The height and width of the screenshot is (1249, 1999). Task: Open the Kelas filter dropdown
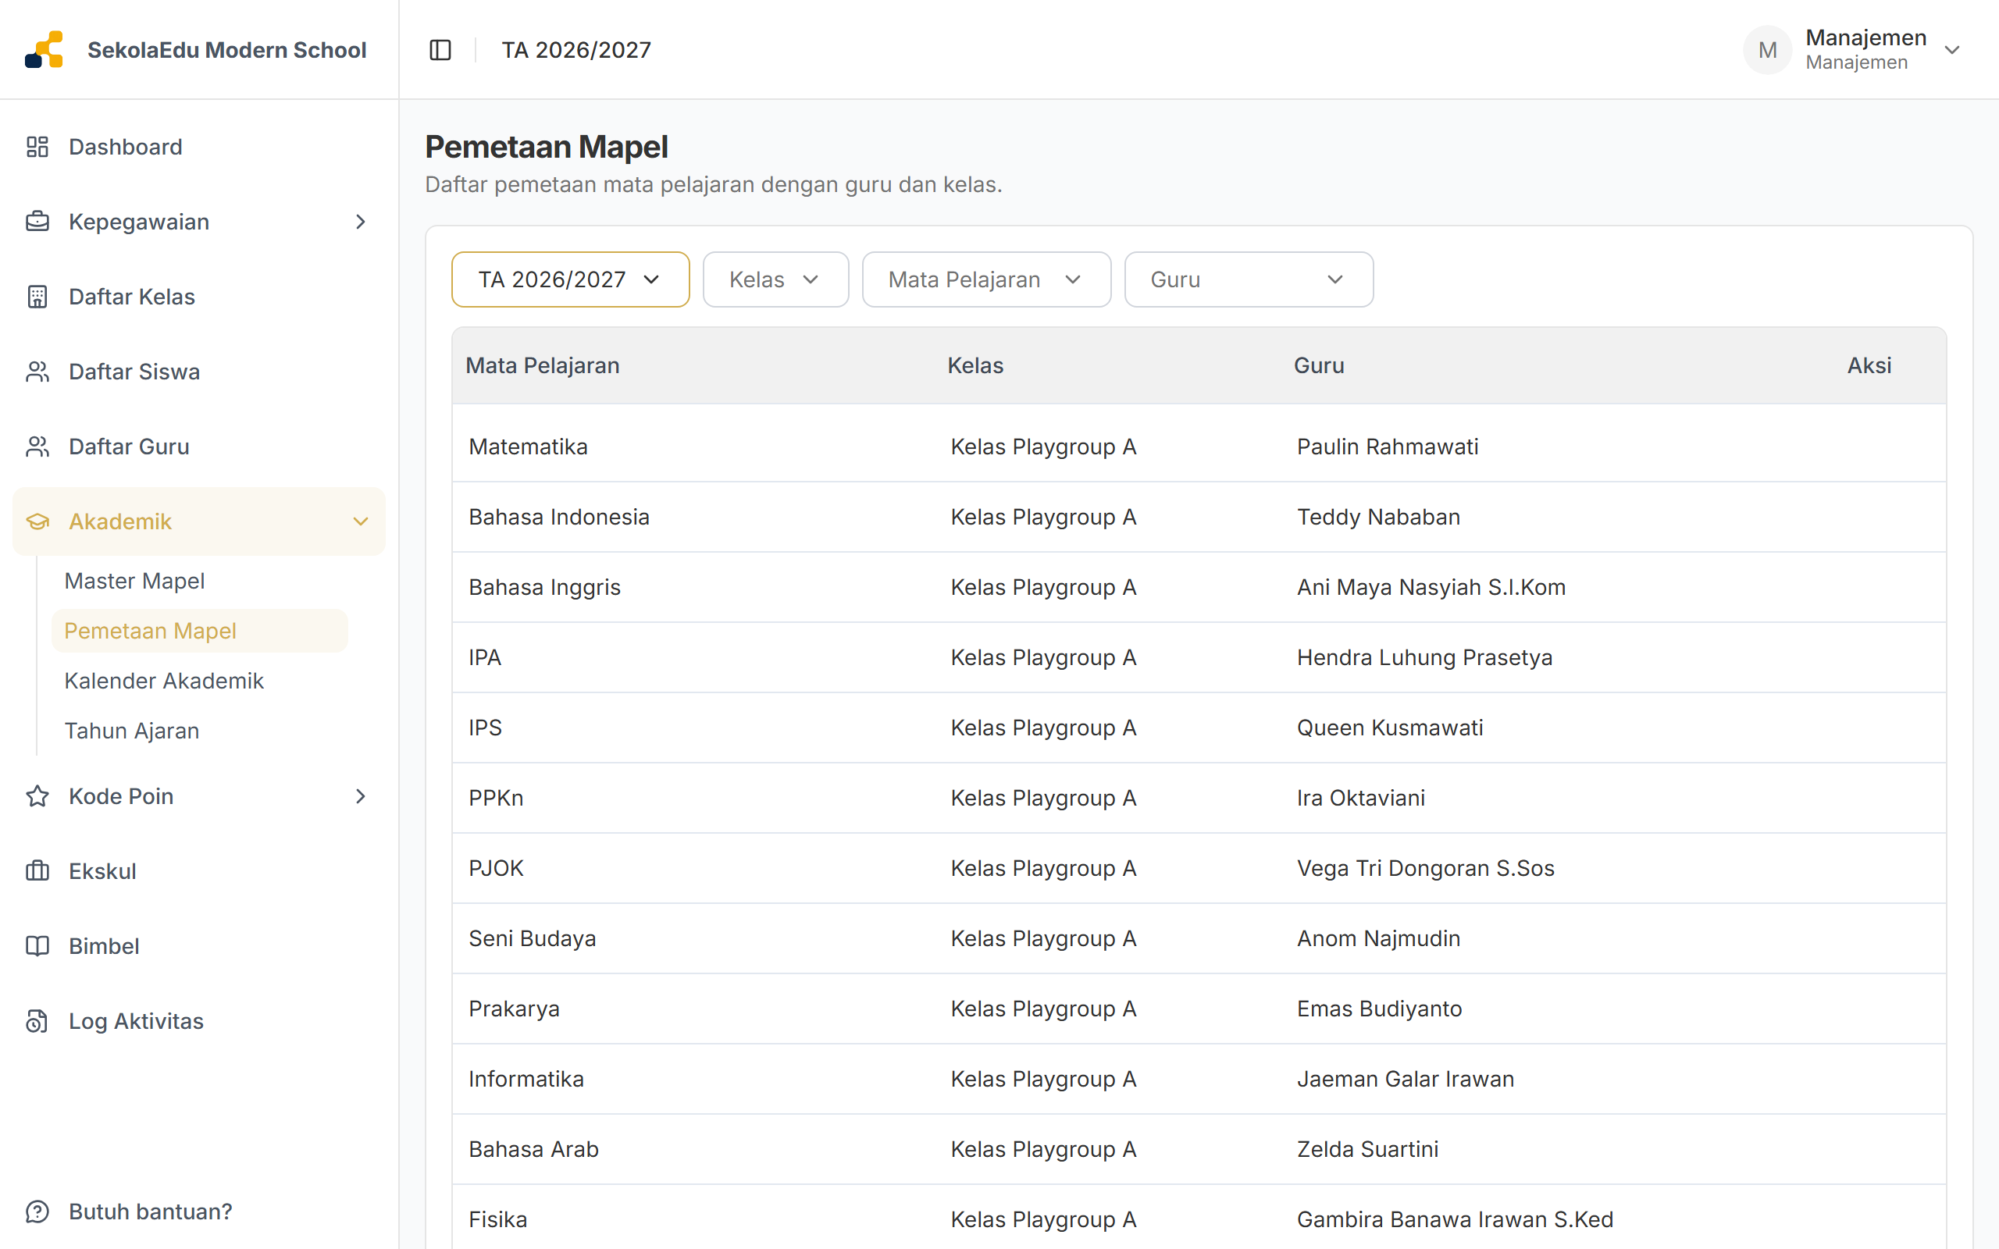pyautogui.click(x=775, y=279)
